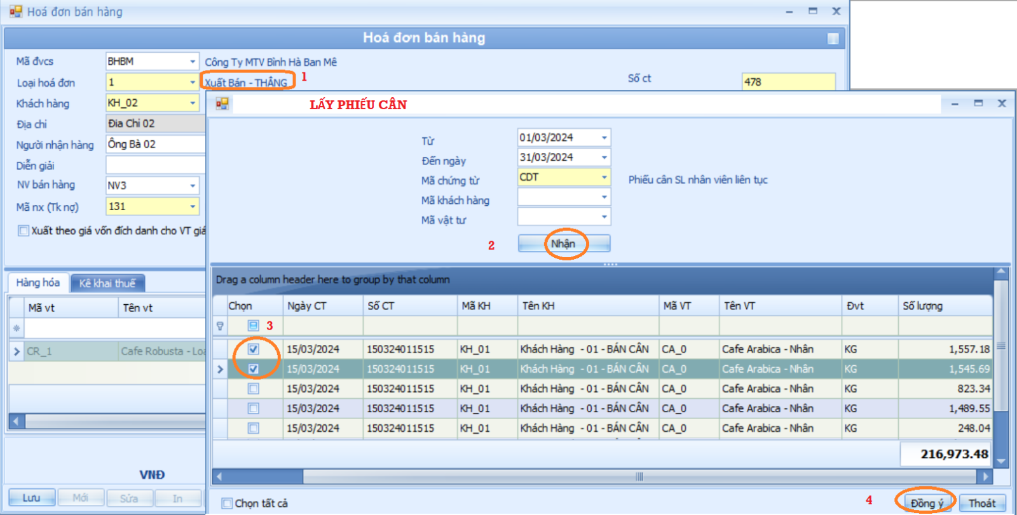Click the Đvt column header
This screenshot has height=515, width=1017.
[x=870, y=306]
